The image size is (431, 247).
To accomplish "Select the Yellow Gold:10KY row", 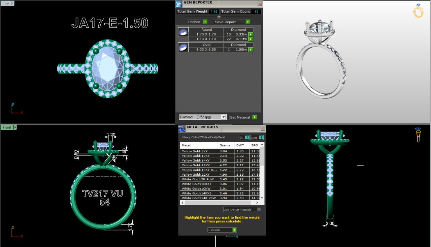I will tap(220, 156).
